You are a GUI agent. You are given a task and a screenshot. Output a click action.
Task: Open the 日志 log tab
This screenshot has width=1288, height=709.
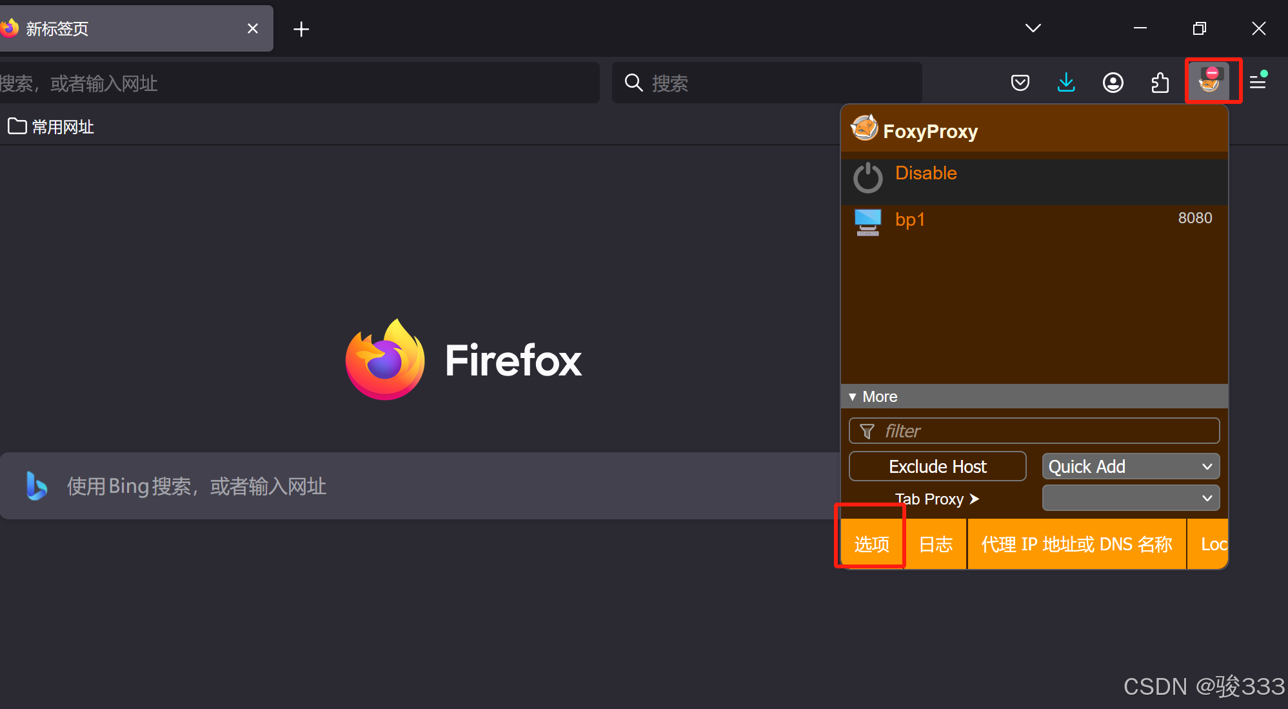click(935, 544)
